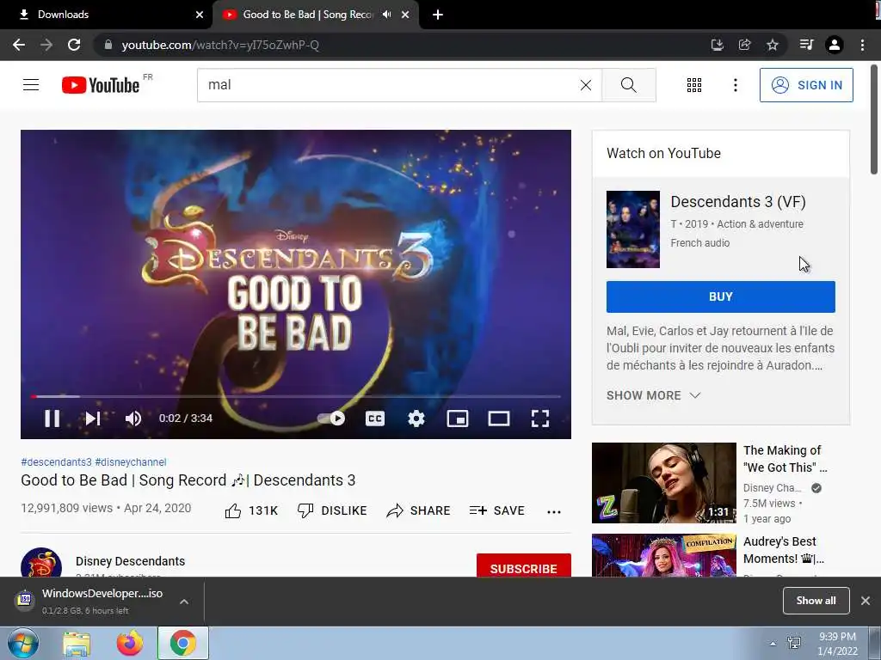Install the YouTube app from address bar

click(717, 45)
